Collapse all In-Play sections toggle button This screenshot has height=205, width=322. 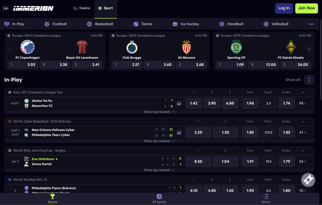(x=309, y=80)
